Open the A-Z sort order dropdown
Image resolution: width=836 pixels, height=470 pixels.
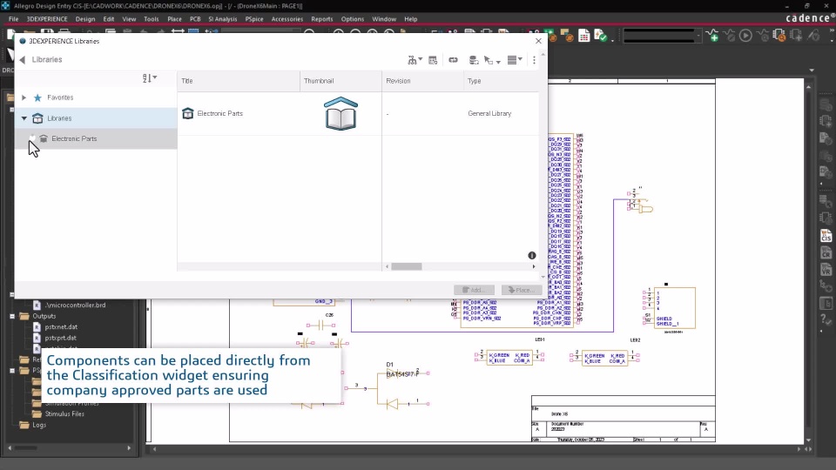pos(149,78)
